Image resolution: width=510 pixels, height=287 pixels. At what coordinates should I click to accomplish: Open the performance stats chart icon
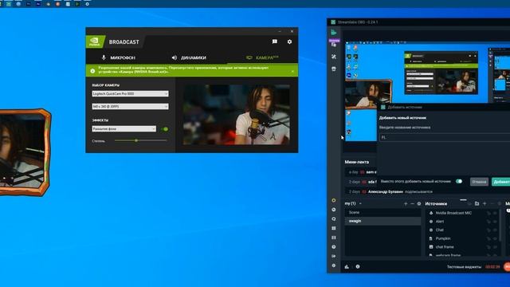[347, 266]
